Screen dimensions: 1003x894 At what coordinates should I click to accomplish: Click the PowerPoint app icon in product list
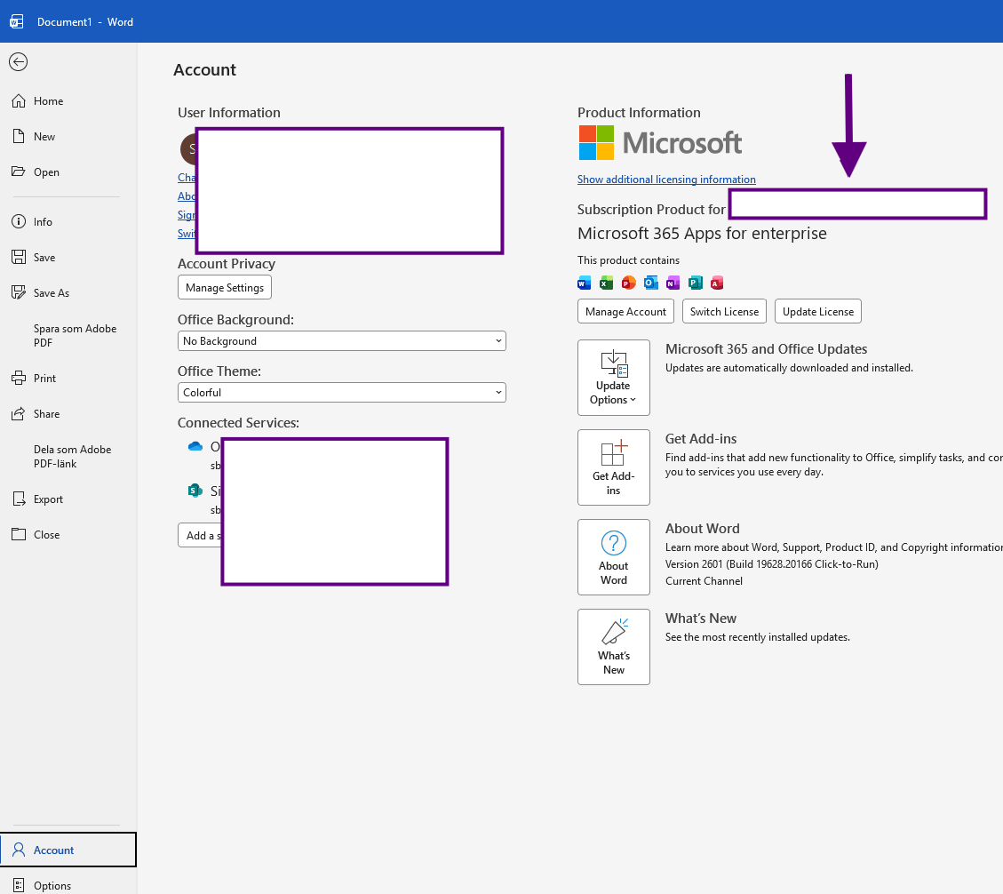coord(629,283)
